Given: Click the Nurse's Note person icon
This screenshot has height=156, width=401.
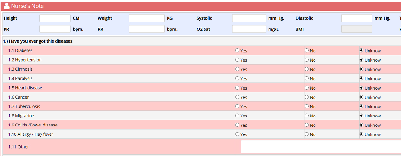Looking at the screenshot, I should (6, 6).
